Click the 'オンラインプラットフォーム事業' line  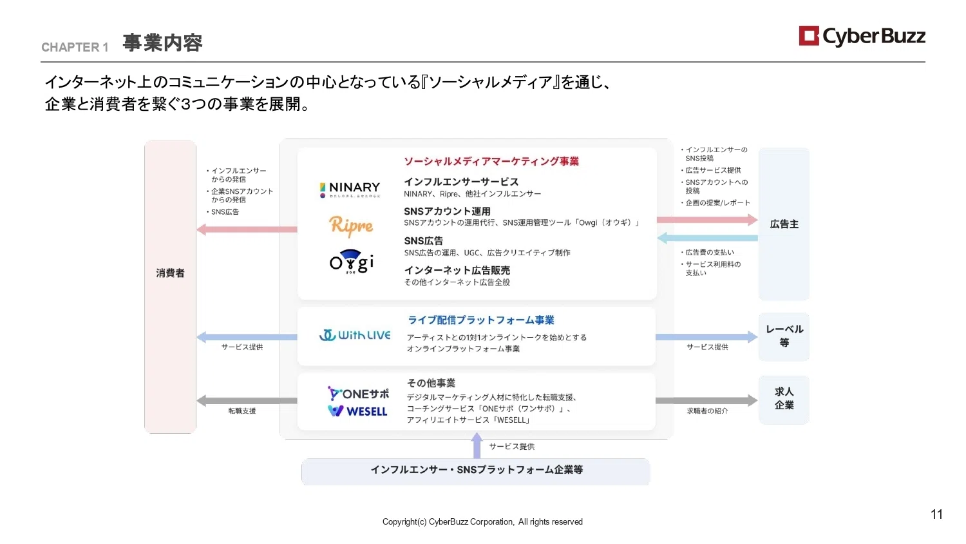(x=463, y=349)
